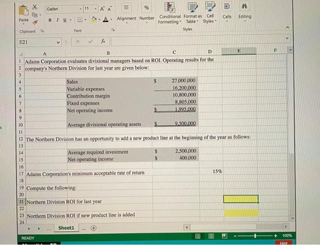Add a new sheet with plus button
Screen dimensions: 320x245
[94, 228]
